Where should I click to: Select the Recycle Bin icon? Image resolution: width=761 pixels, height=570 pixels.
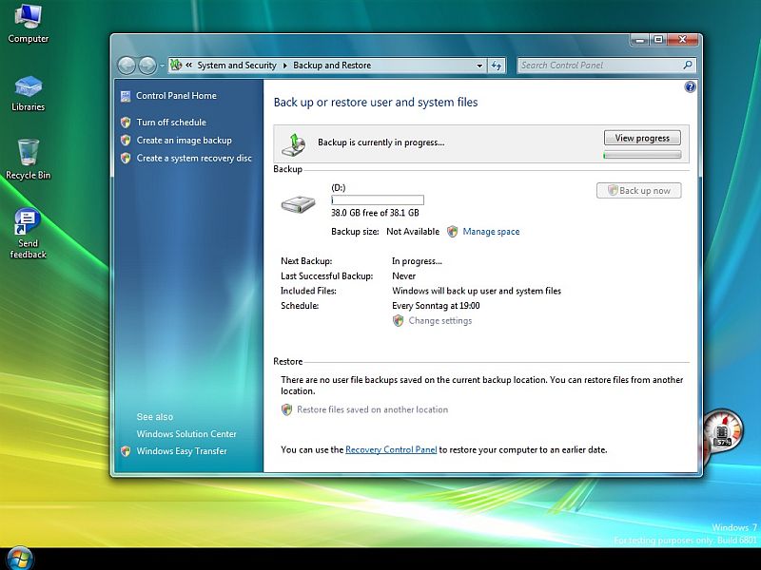(x=28, y=160)
